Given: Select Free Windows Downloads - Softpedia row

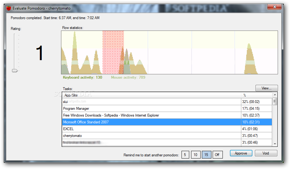Looking at the screenshot, I should (x=167, y=115).
